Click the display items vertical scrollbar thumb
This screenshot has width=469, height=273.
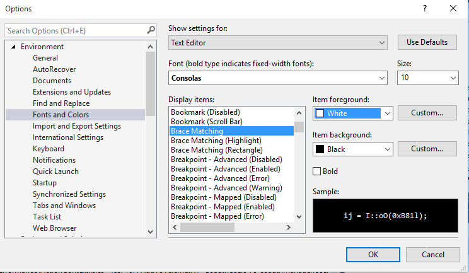(299, 127)
